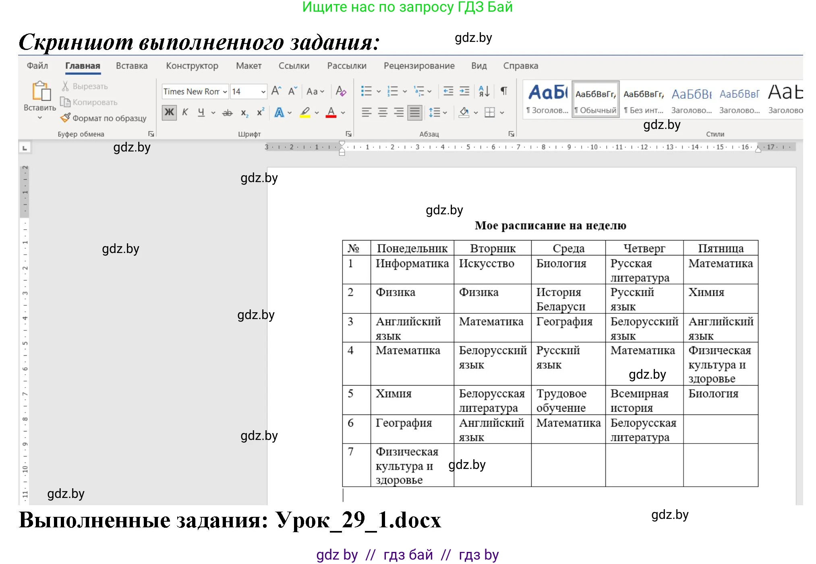The width and height of the screenshot is (816, 564).
Task: Apply underline using the Ч icon
Action: click(200, 112)
